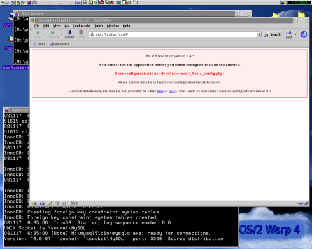This screenshot has height=249, width=312.
Task: Click the red scanner-like tray icon in WarpCenter
Action: pos(101,3)
